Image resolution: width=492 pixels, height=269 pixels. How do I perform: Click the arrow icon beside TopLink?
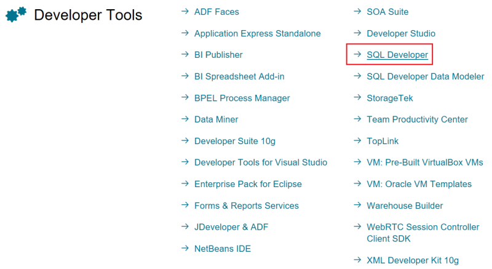coord(357,140)
